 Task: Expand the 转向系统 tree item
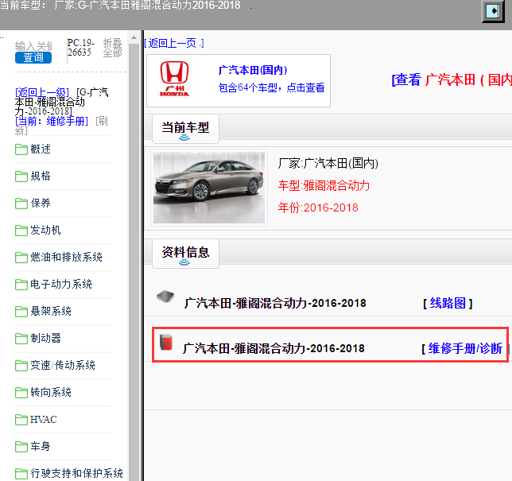[x=51, y=392]
